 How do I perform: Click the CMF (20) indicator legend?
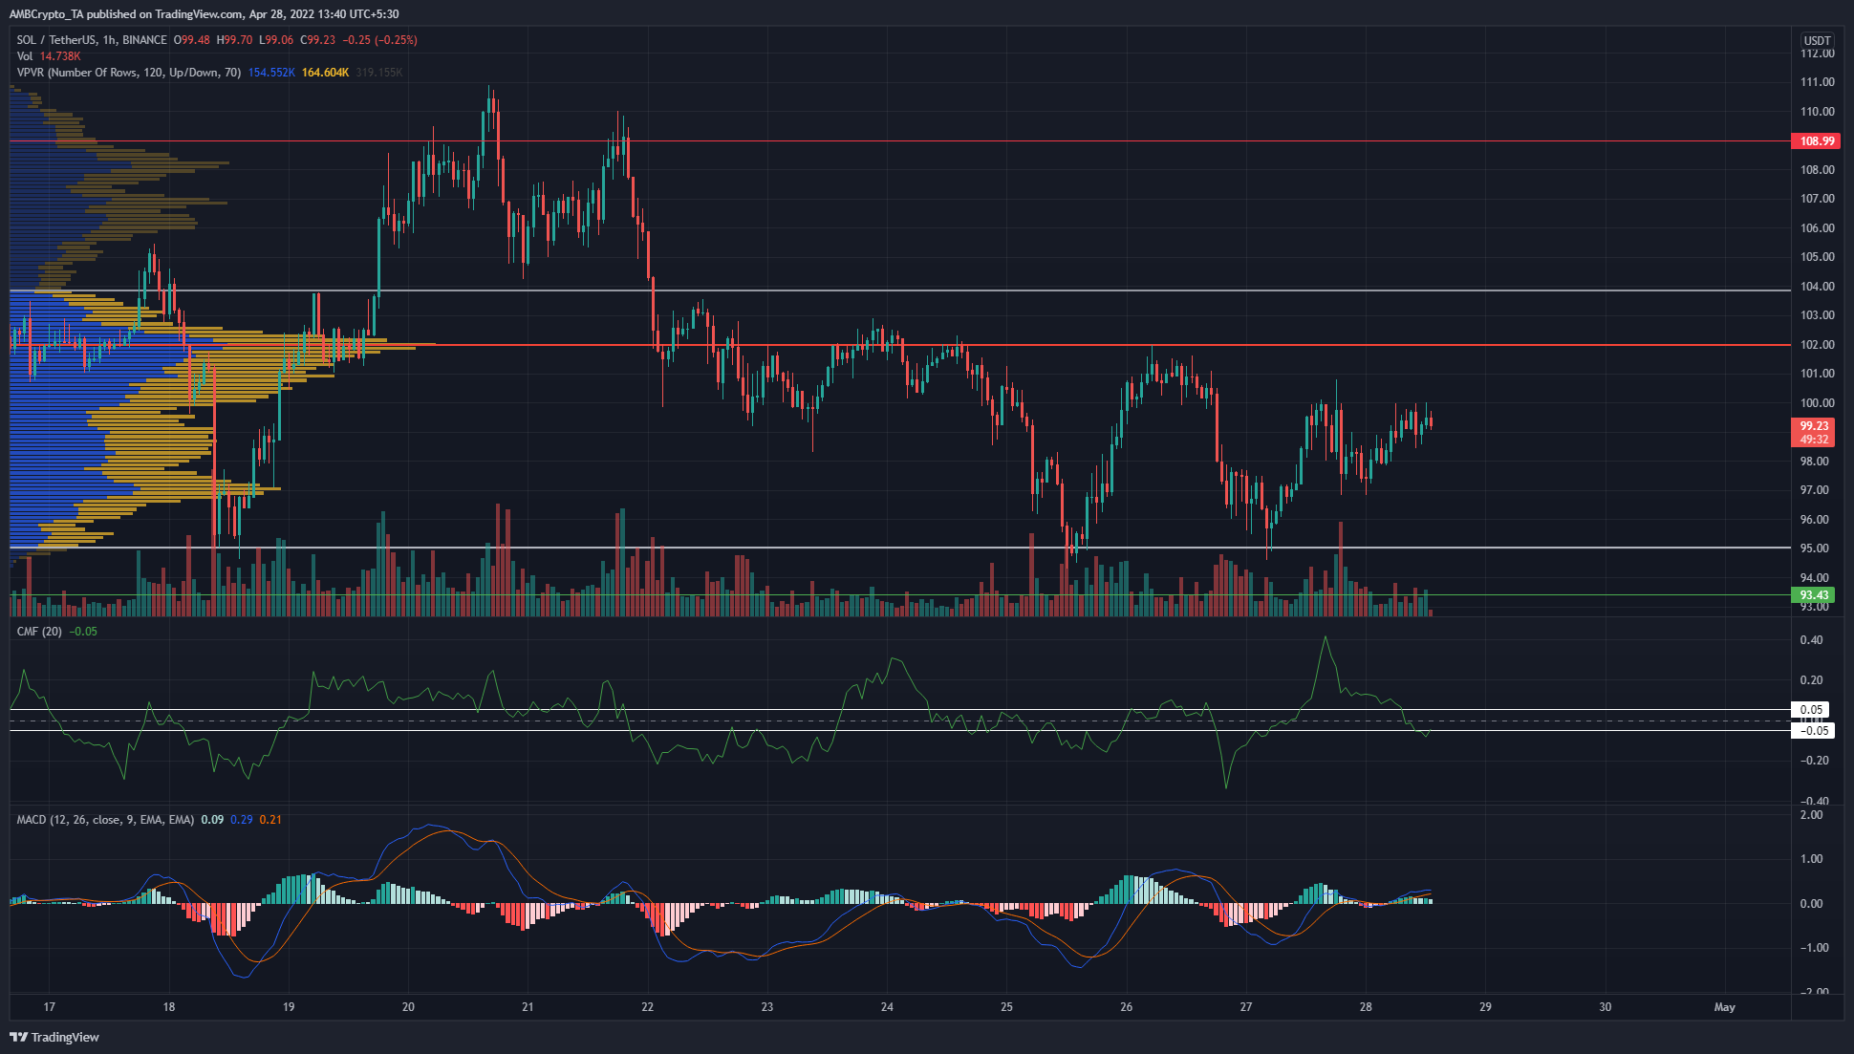[39, 632]
